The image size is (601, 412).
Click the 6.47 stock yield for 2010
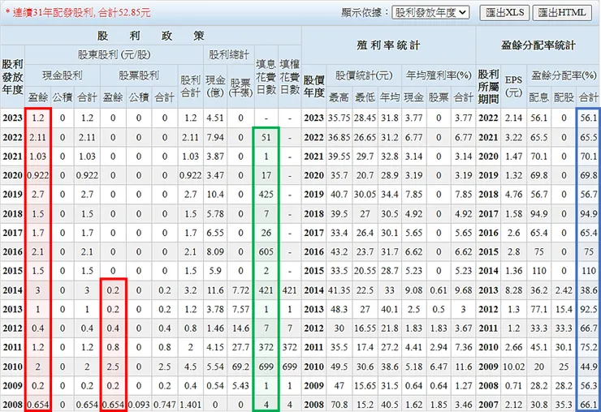point(439,367)
